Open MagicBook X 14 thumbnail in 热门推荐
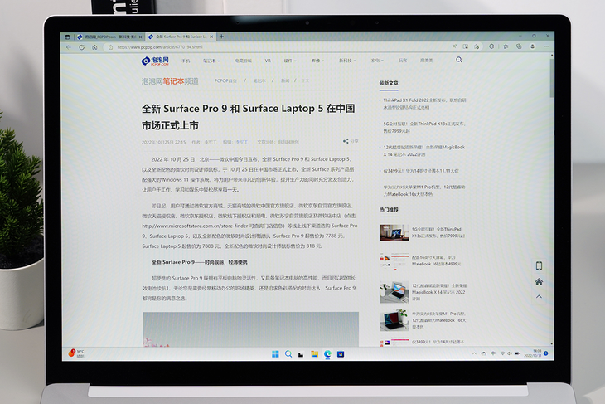 [394, 292]
